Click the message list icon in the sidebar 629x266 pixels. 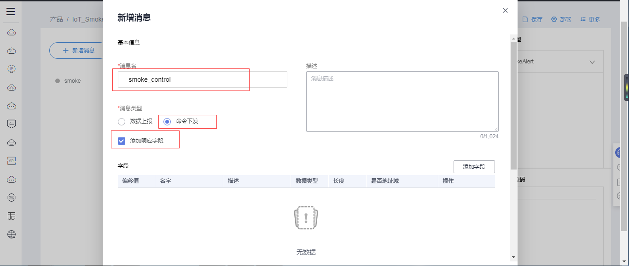click(x=12, y=124)
